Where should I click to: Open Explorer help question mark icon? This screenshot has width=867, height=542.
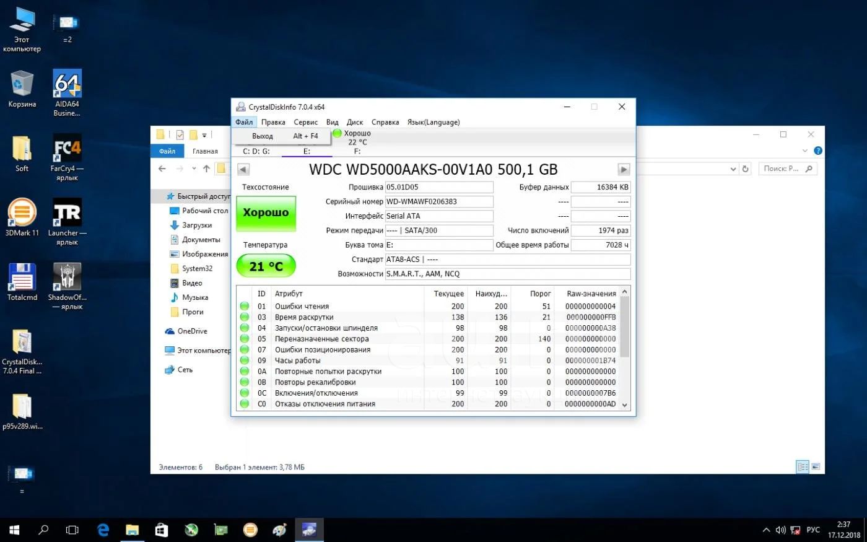coord(818,151)
